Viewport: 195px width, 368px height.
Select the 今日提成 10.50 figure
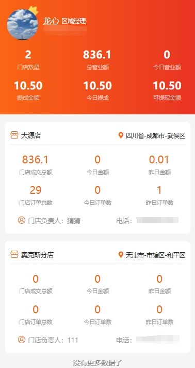[98, 90]
